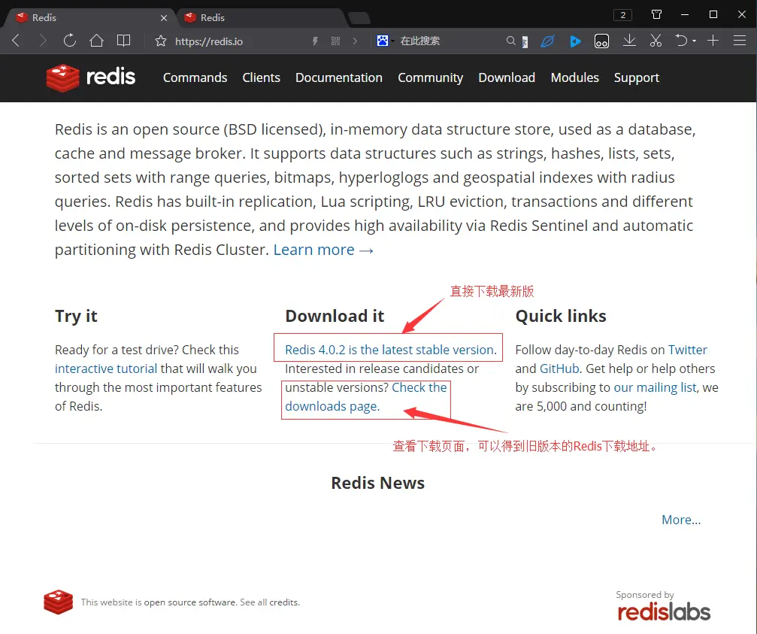The height and width of the screenshot is (634, 757).
Task: Click the Redis News heading
Action: (x=377, y=483)
